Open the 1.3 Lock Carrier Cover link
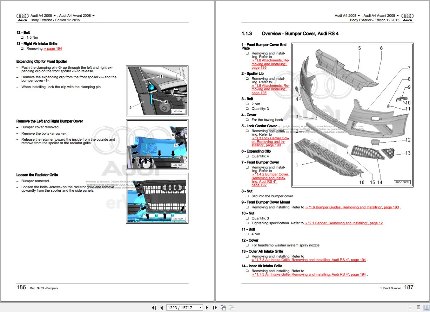 tap(270, 142)
